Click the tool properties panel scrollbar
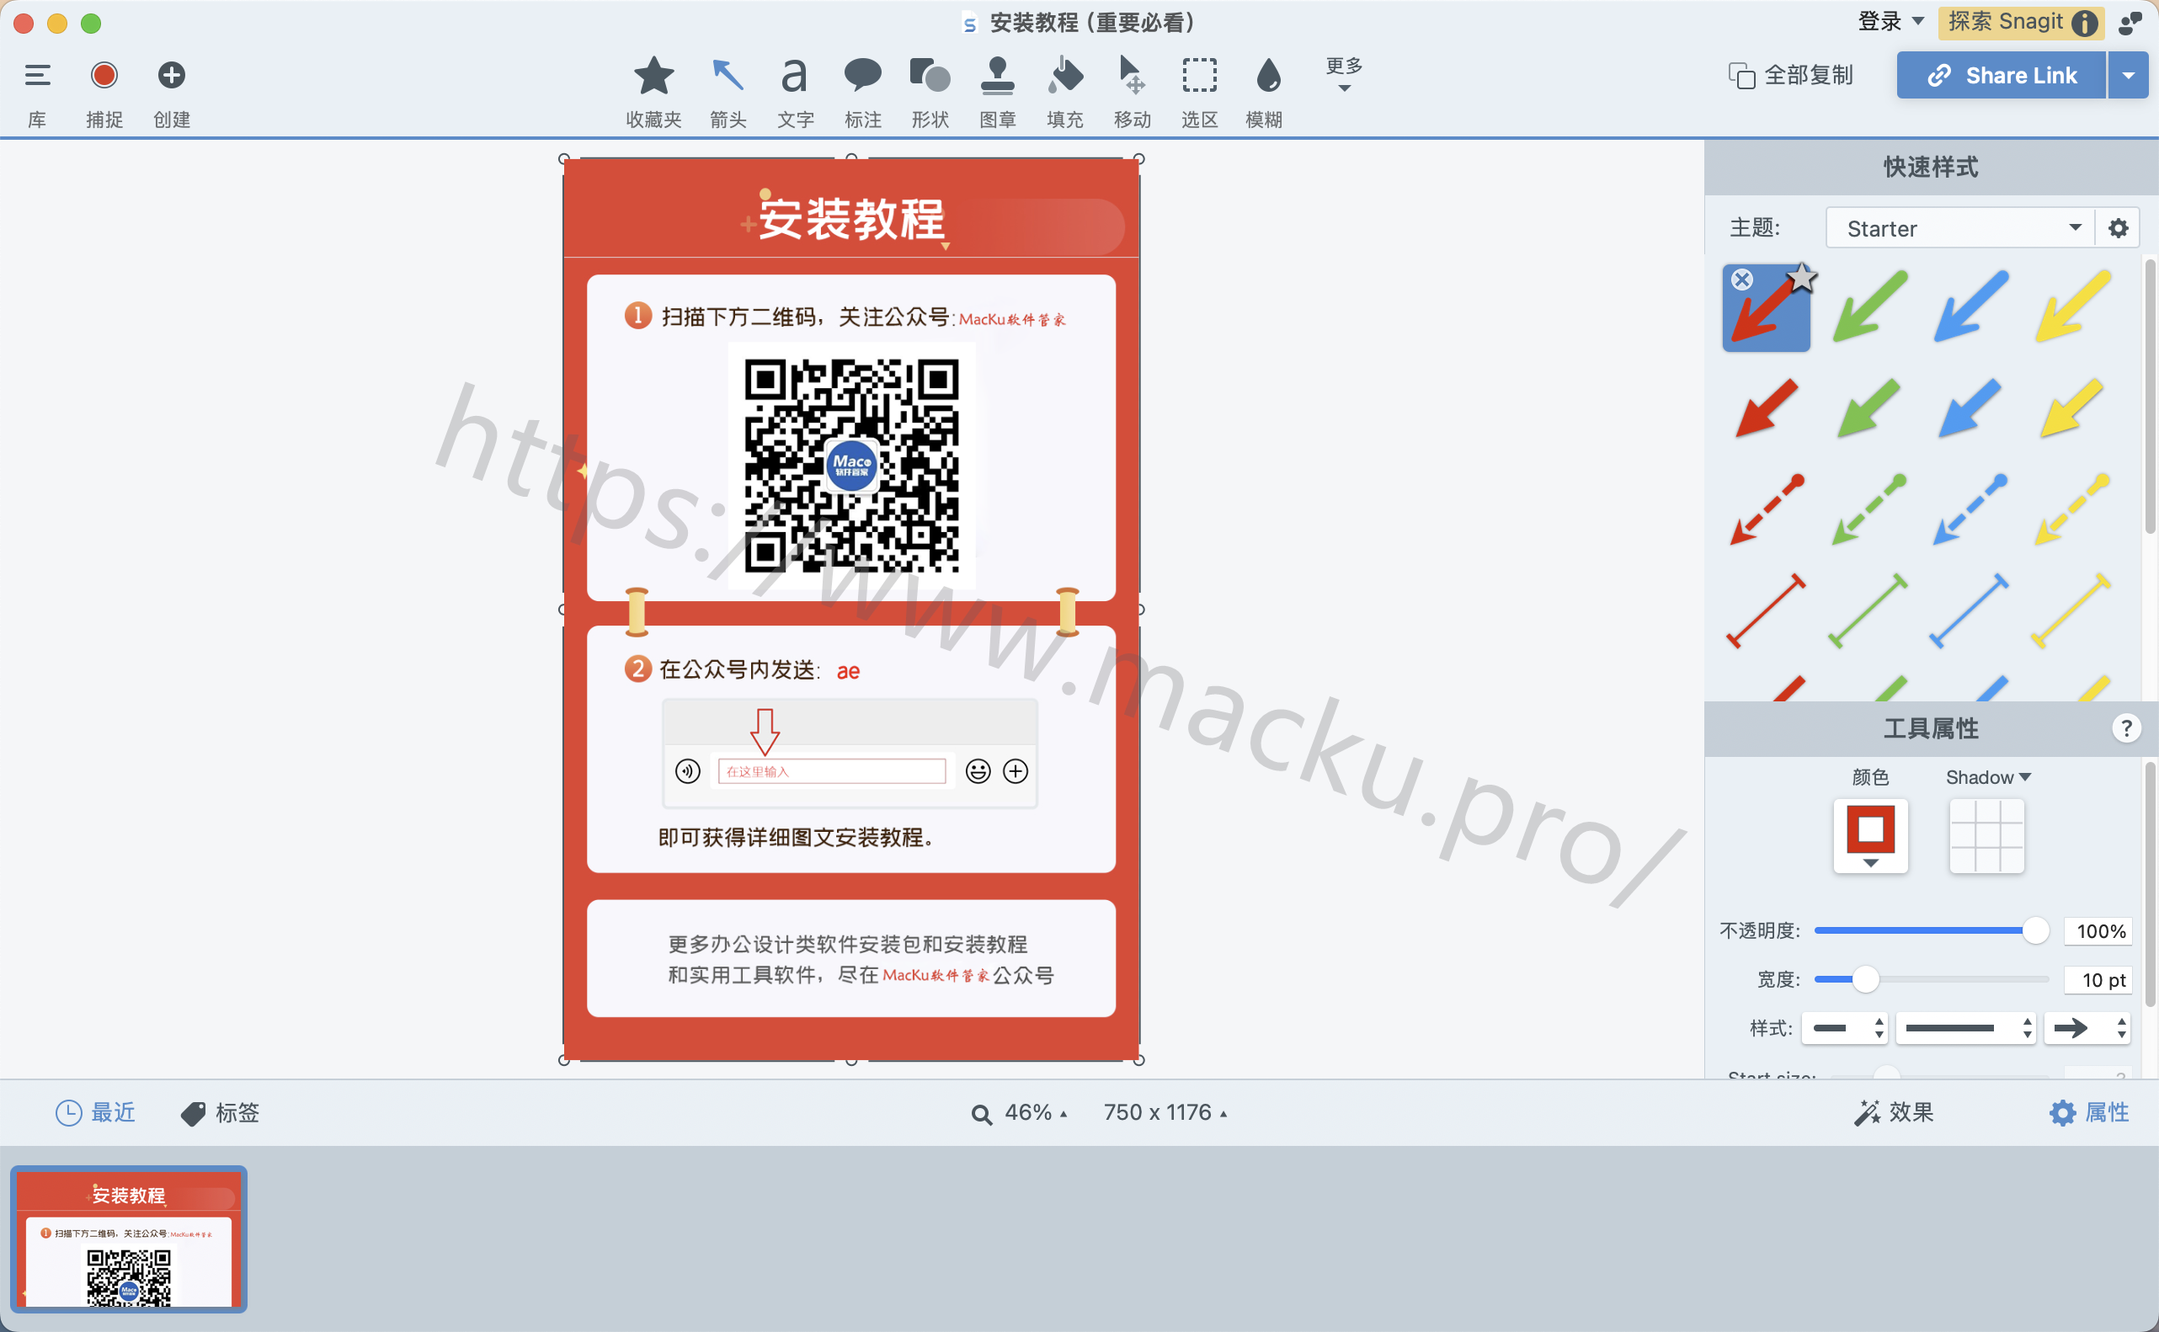This screenshot has width=2159, height=1332. 2149,886
